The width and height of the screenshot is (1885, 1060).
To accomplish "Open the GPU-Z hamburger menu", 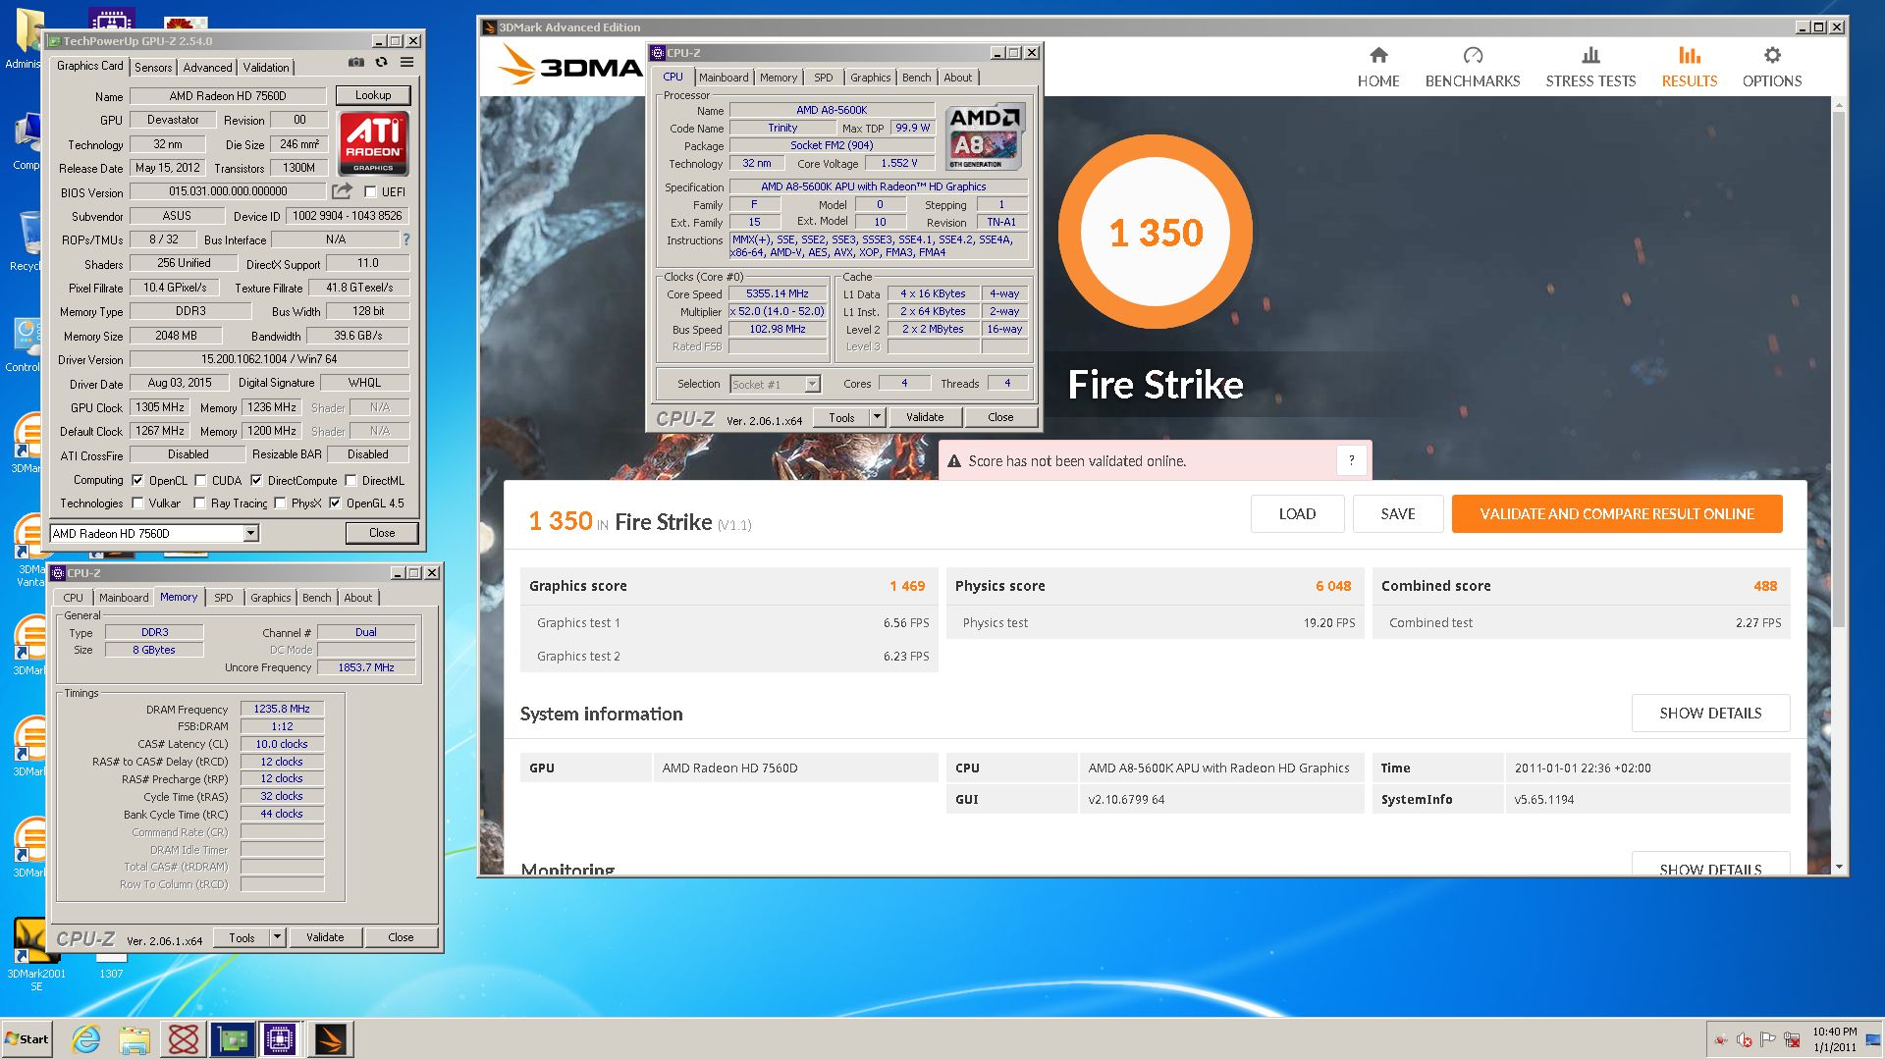I will pos(406,62).
